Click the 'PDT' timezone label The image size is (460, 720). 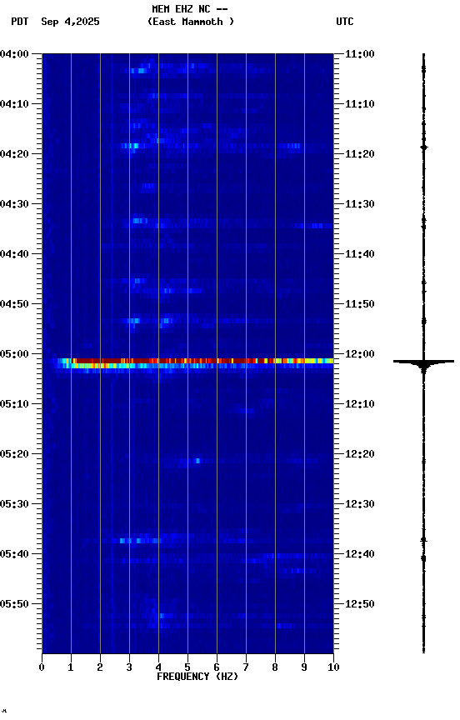coord(20,22)
